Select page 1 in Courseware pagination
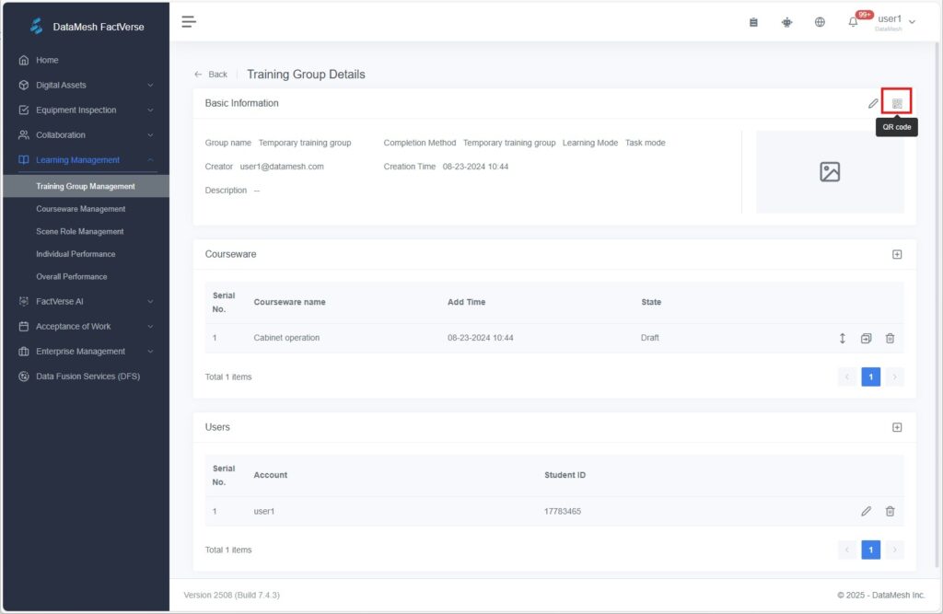This screenshot has height=614, width=943. click(x=870, y=377)
